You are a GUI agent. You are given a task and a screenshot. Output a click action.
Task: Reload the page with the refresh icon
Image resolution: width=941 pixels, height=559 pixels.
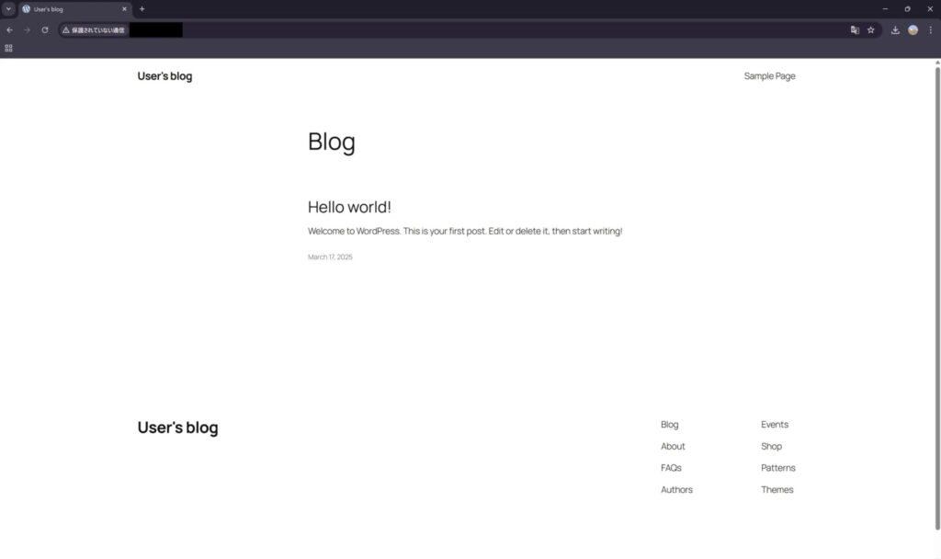[x=44, y=29]
